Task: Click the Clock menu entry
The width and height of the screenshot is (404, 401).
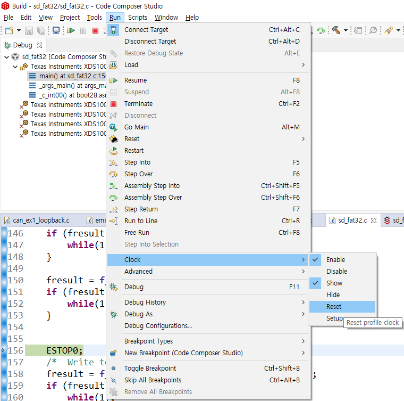Action: (x=208, y=260)
